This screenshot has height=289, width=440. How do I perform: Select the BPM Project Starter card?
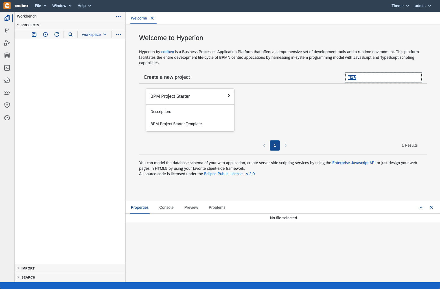190,110
